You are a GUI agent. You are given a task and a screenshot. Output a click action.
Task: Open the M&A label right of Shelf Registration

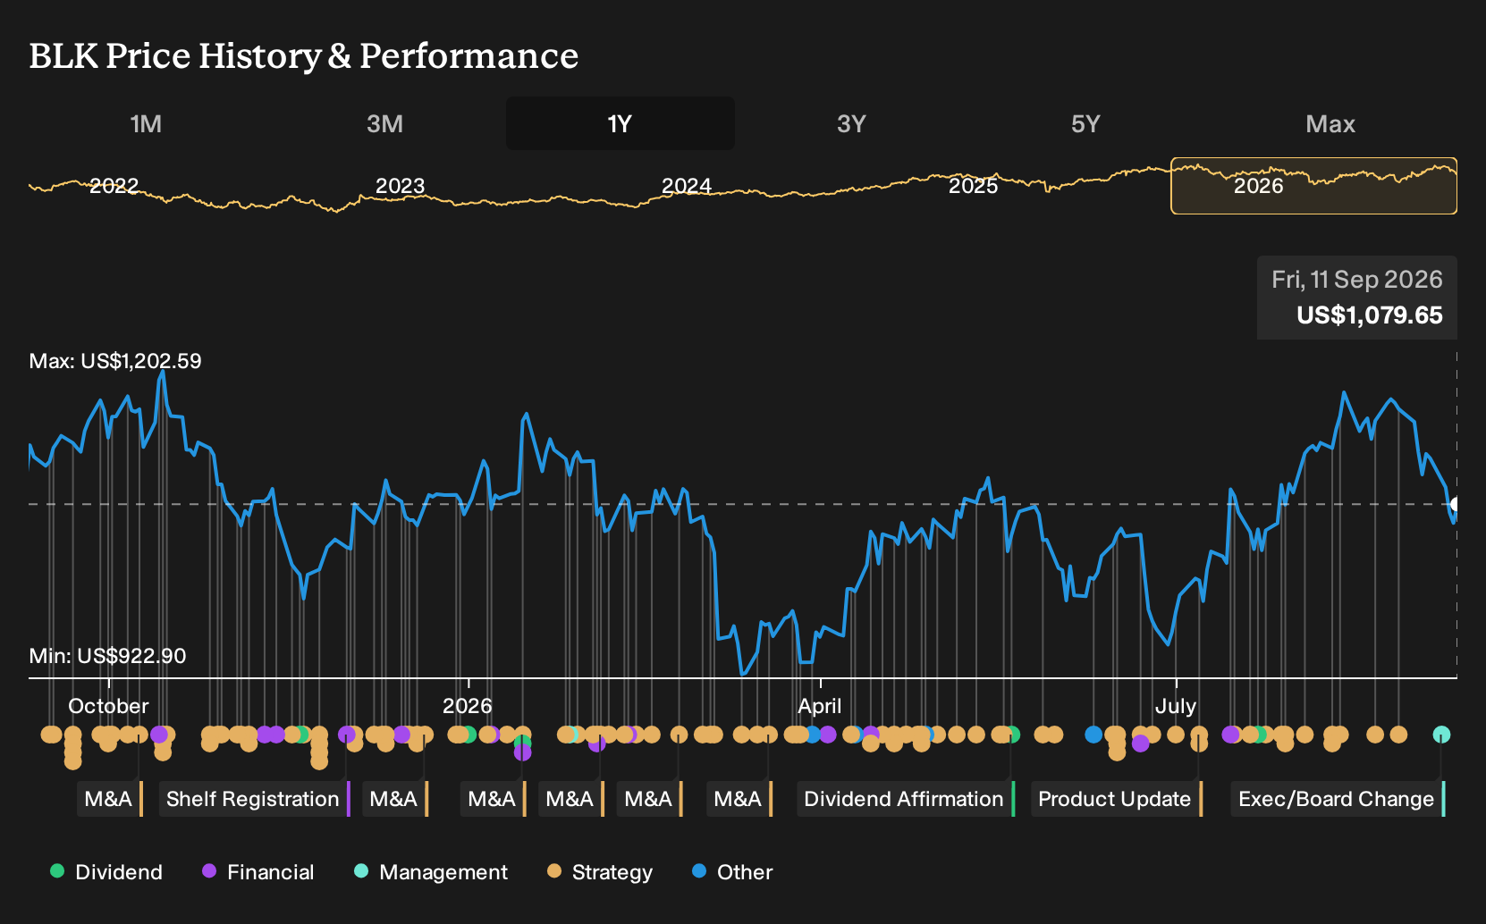[395, 799]
